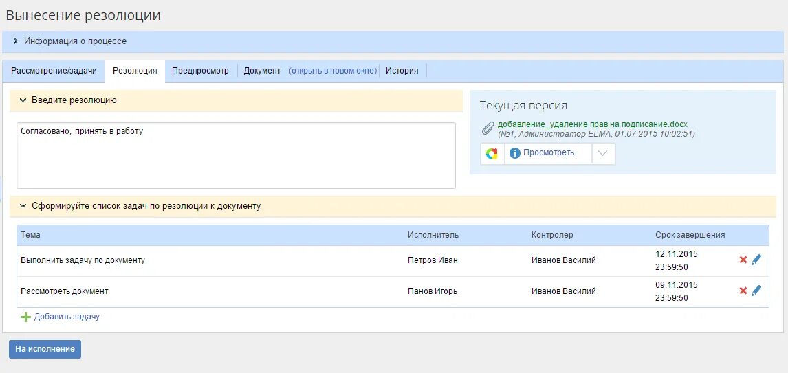Image resolution: width=788 pixels, height=373 pixels.
Task: Click the colorful circular icon button
Action: coord(492,153)
